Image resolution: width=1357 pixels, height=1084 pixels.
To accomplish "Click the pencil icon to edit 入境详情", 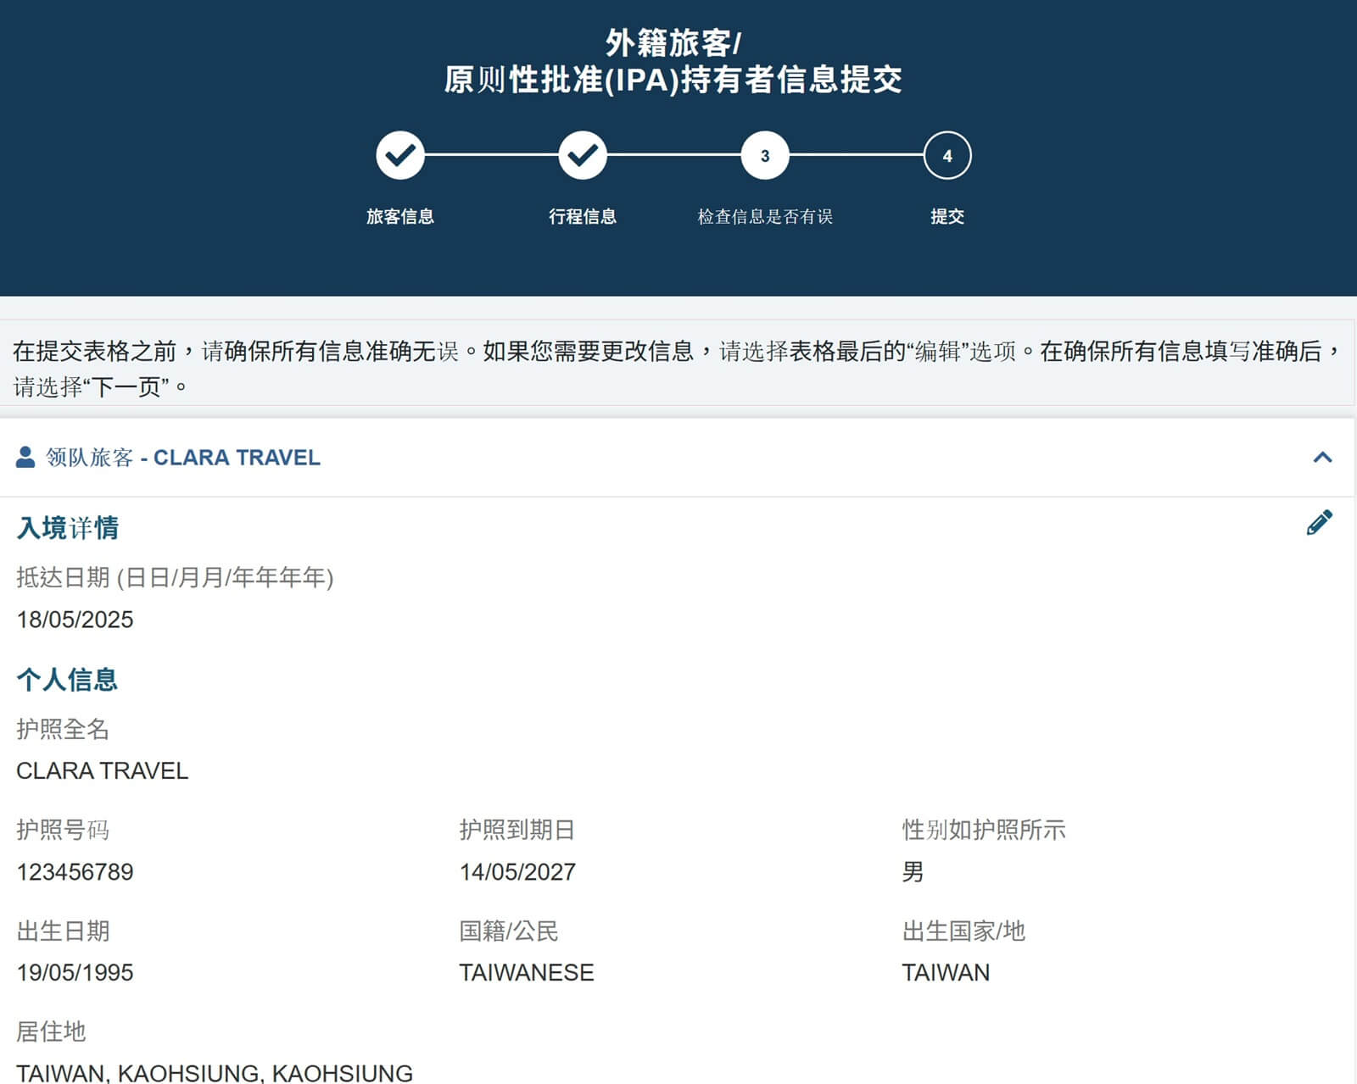I will 1318,523.
